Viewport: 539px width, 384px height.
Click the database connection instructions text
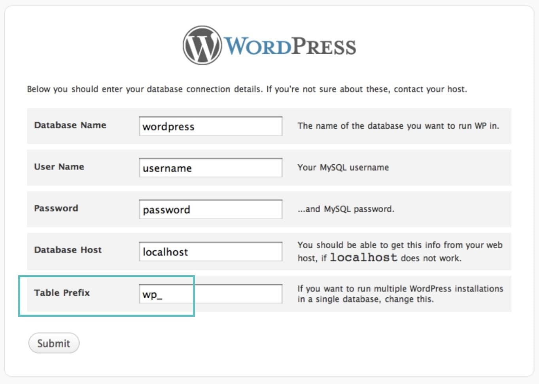pos(247,89)
